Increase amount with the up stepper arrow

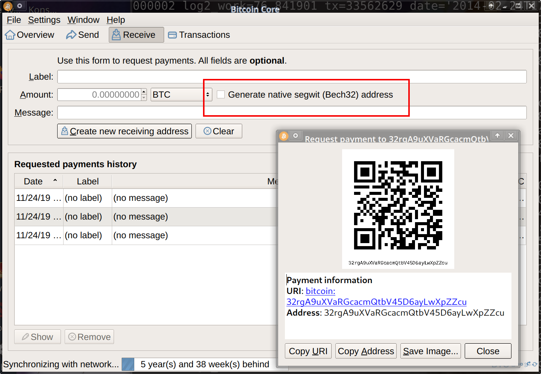pyautogui.click(x=144, y=92)
